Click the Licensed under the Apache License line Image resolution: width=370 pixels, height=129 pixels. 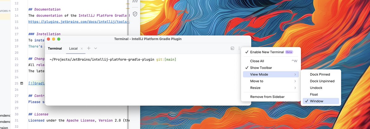click(x=79, y=120)
